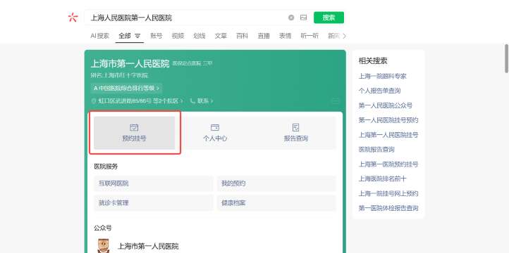This screenshot has height=253, width=509.
Task: Click the page vertical scrollbar thumb
Action: [x=506, y=58]
